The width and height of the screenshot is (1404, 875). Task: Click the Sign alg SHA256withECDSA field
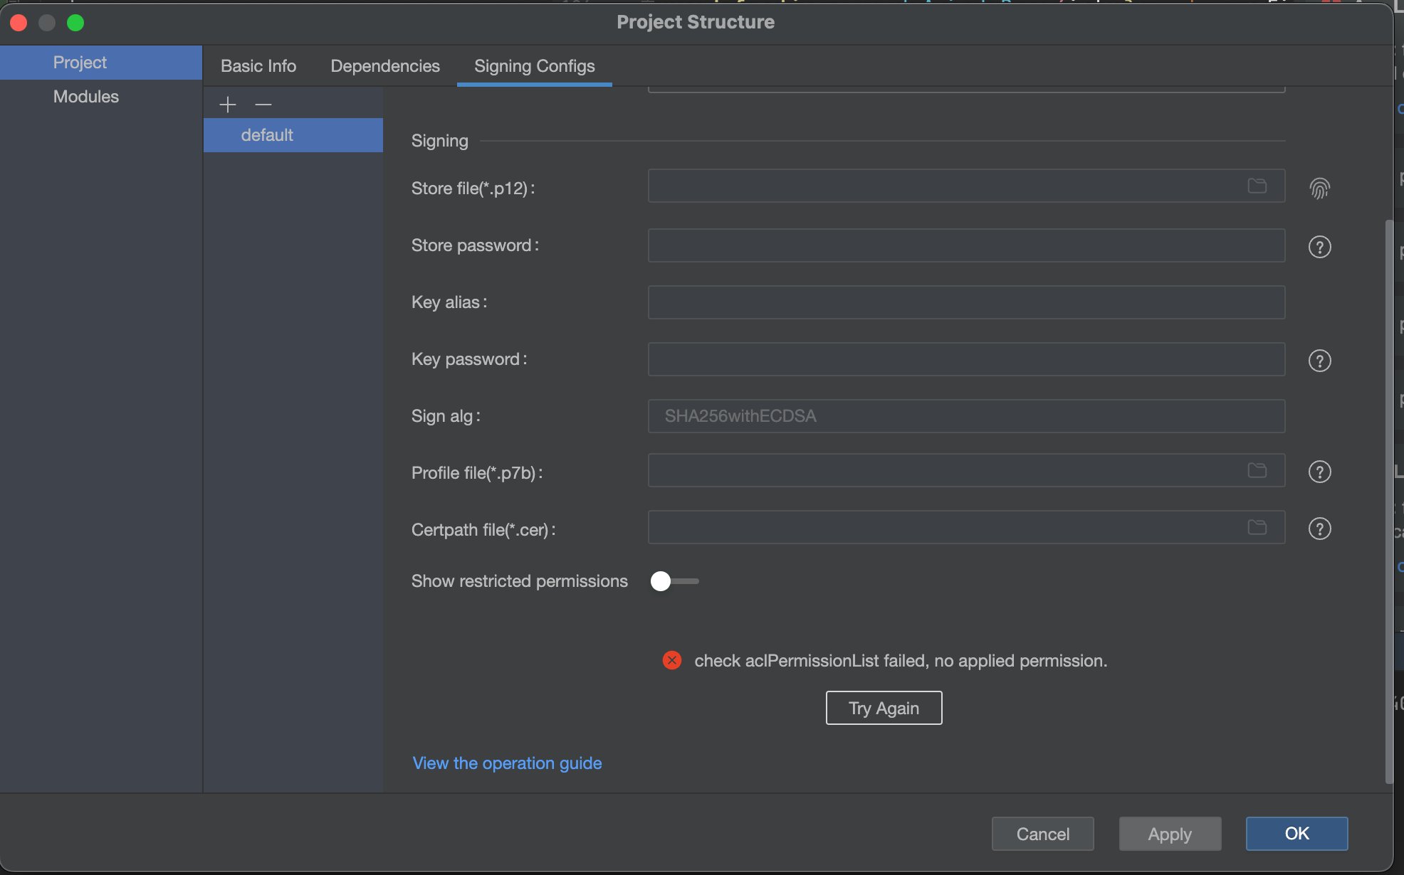click(966, 416)
